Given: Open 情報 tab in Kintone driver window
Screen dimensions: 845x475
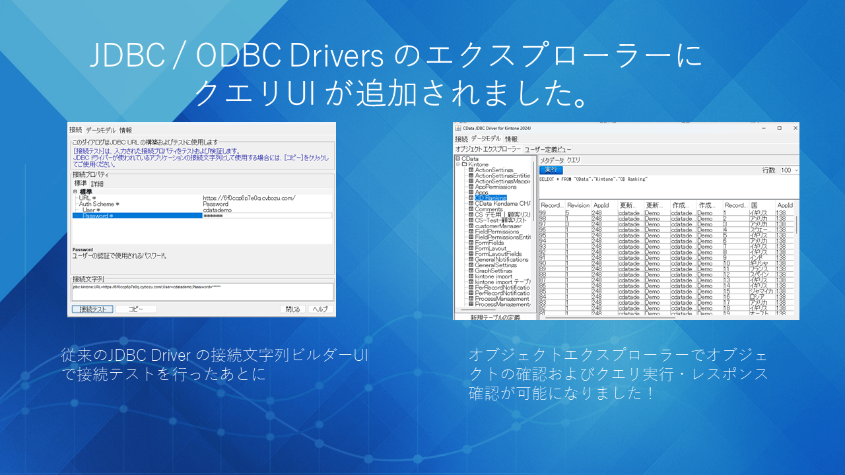Looking at the screenshot, I should (512, 139).
